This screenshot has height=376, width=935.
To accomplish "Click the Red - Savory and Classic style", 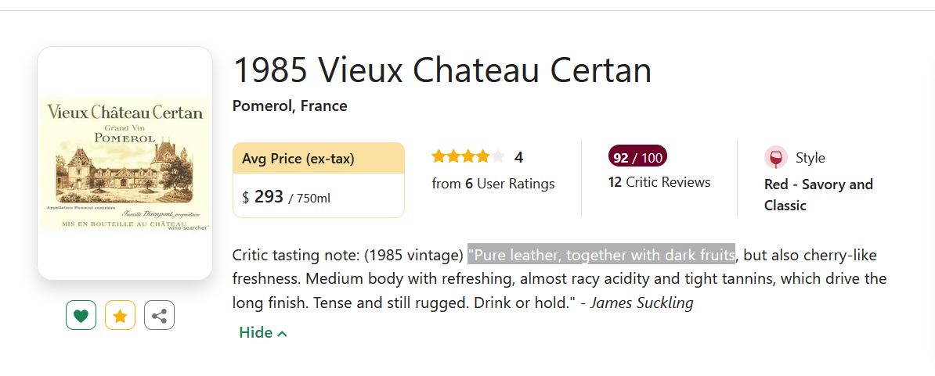I will [x=818, y=195].
